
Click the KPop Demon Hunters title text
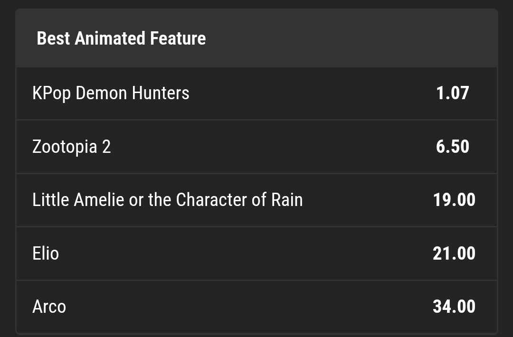(111, 93)
